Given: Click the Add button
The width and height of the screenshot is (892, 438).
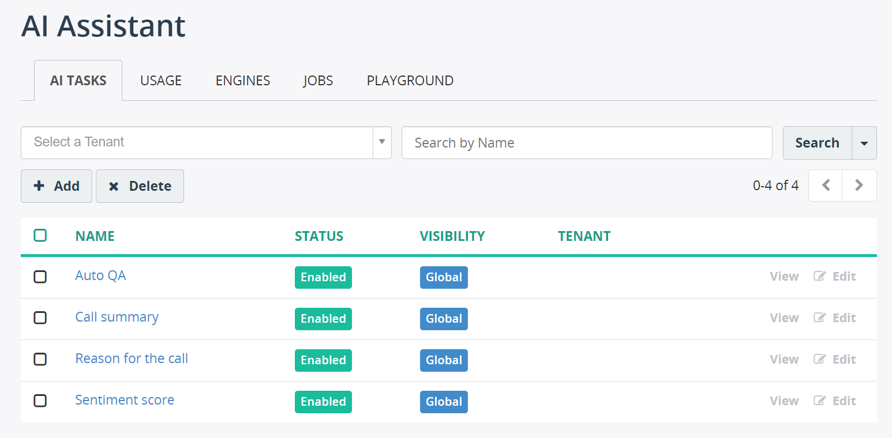Looking at the screenshot, I should click(57, 186).
